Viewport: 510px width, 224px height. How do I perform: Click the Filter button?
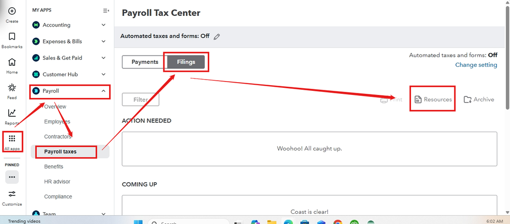coord(140,99)
